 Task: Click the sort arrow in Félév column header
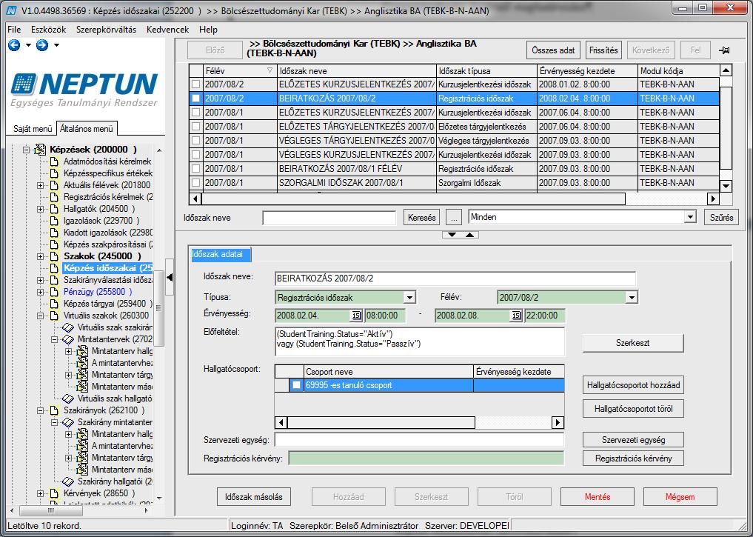270,71
